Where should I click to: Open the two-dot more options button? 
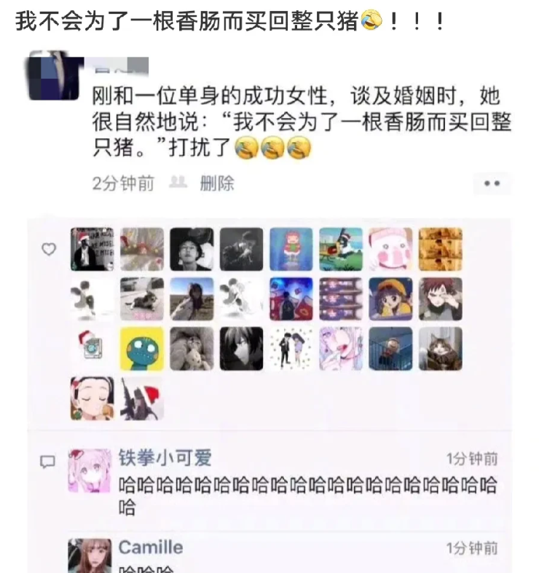(x=492, y=183)
